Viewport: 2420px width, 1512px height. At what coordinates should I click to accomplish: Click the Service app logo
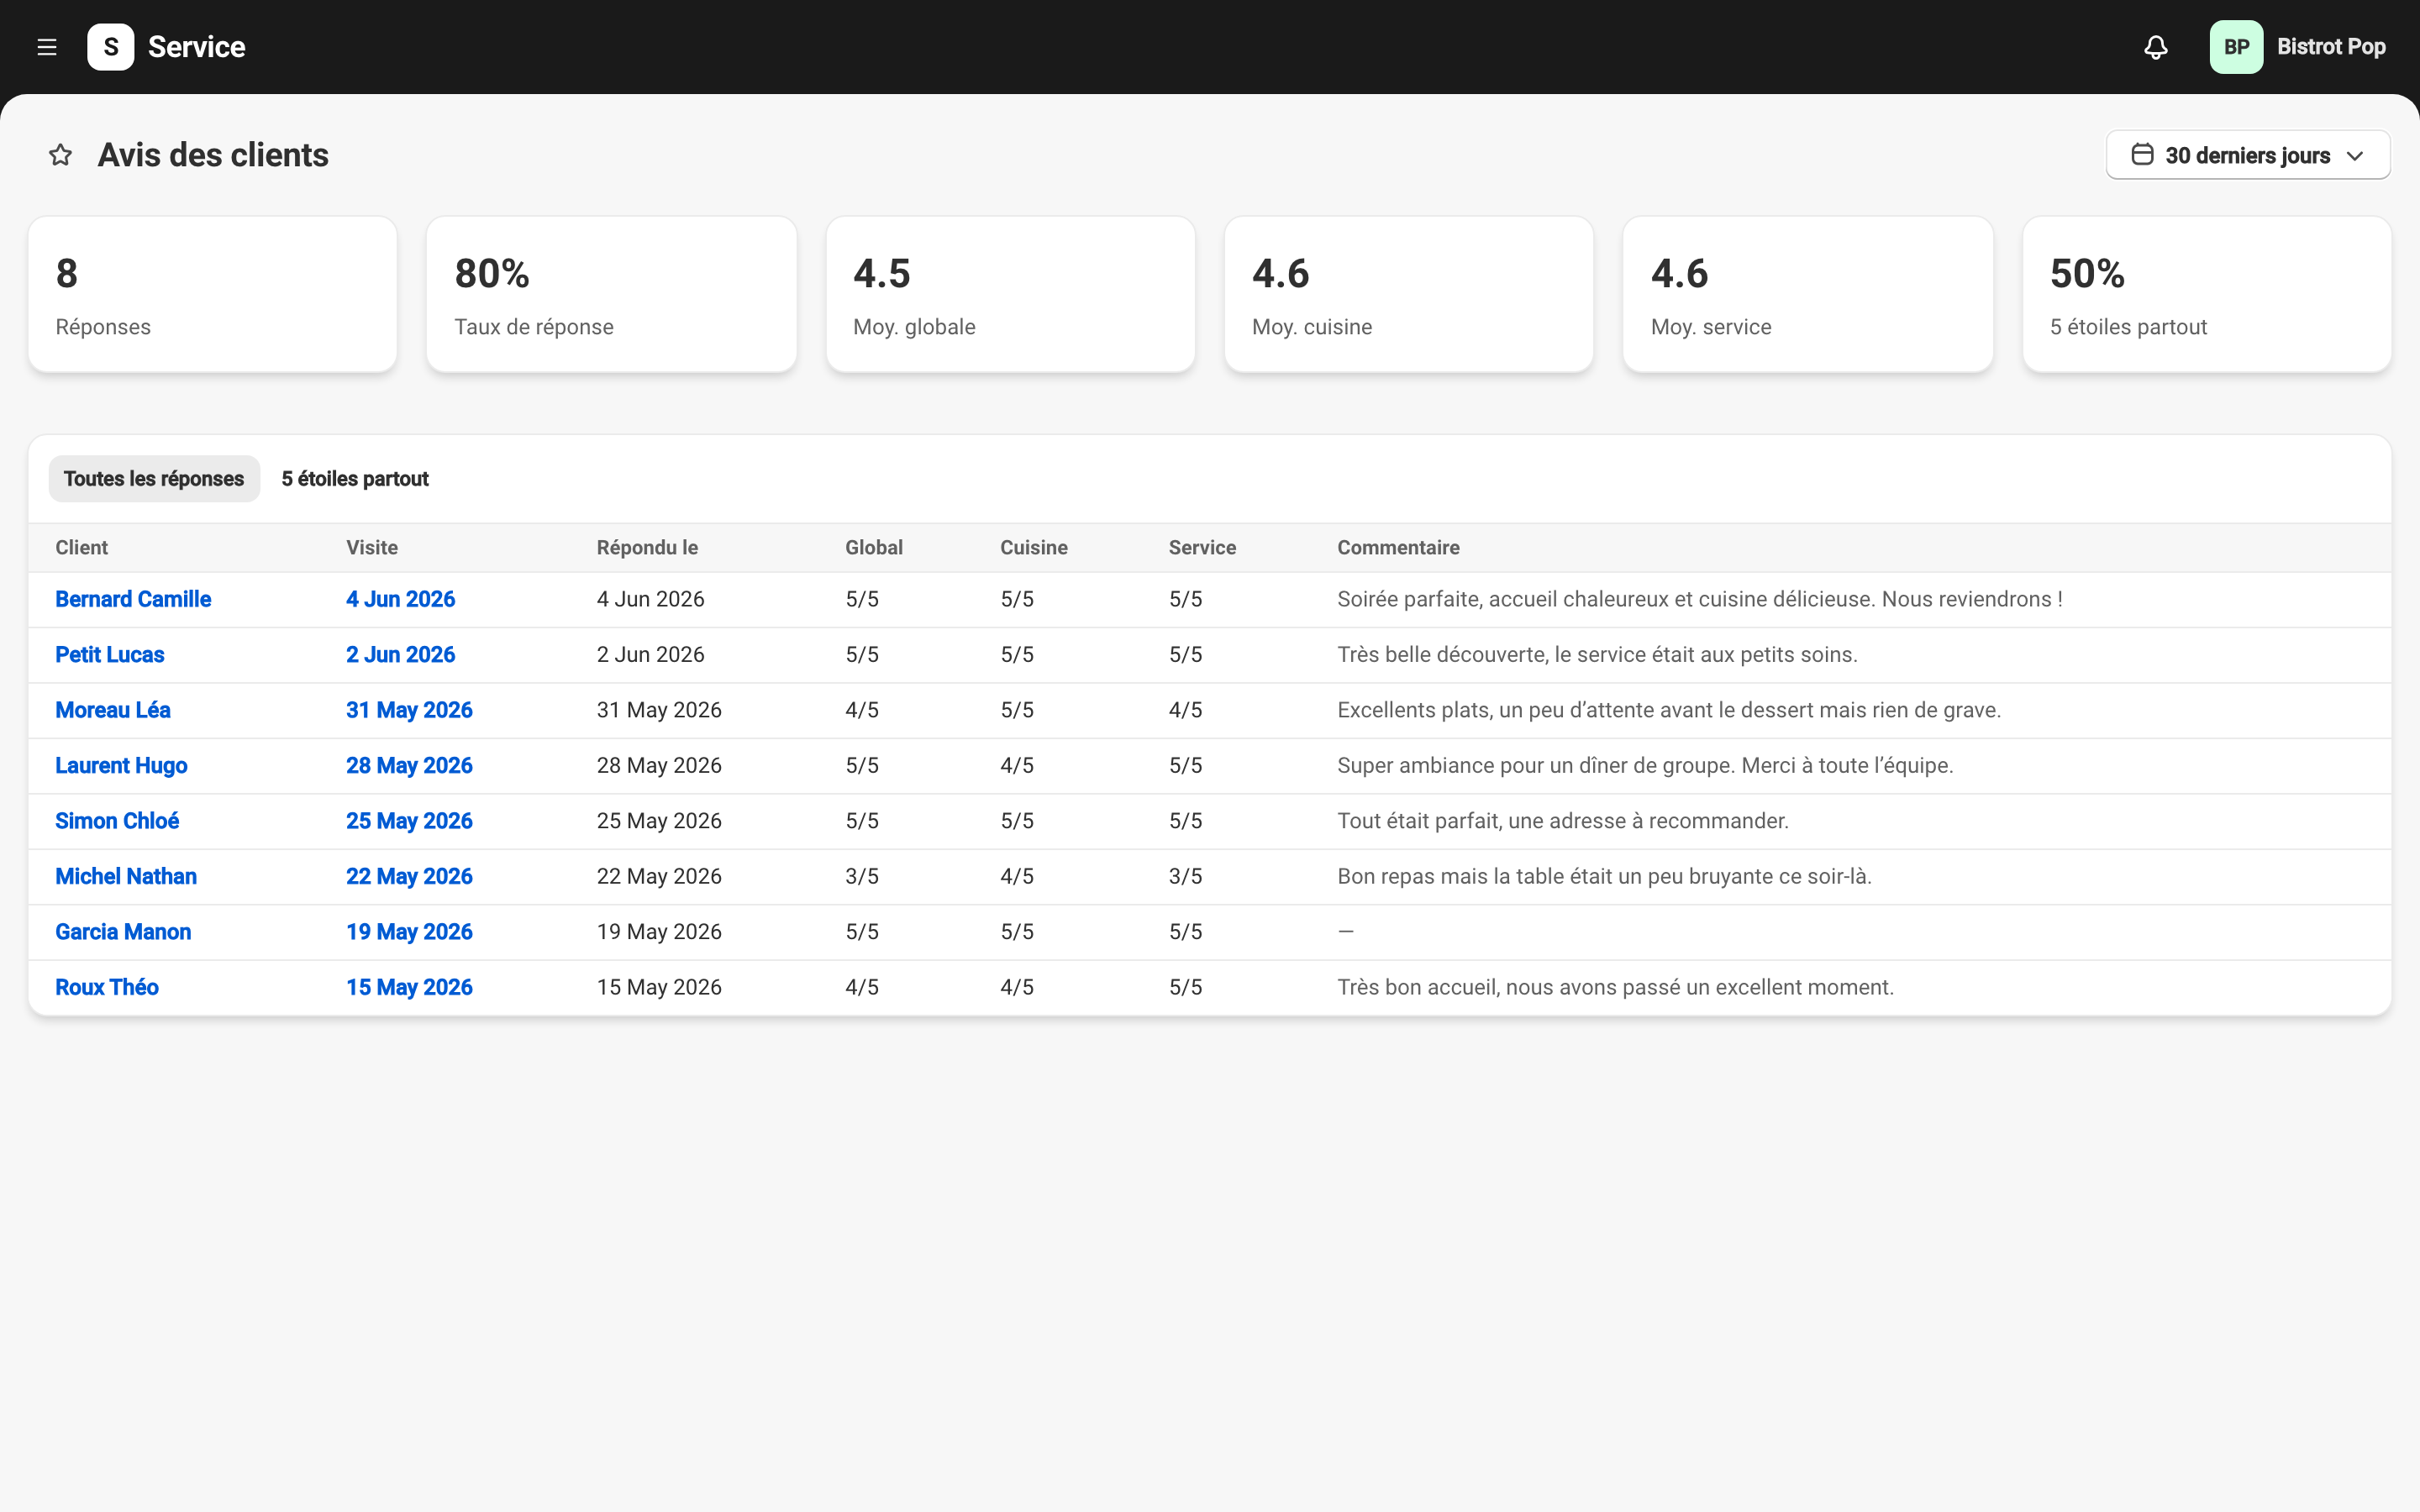tap(111, 47)
